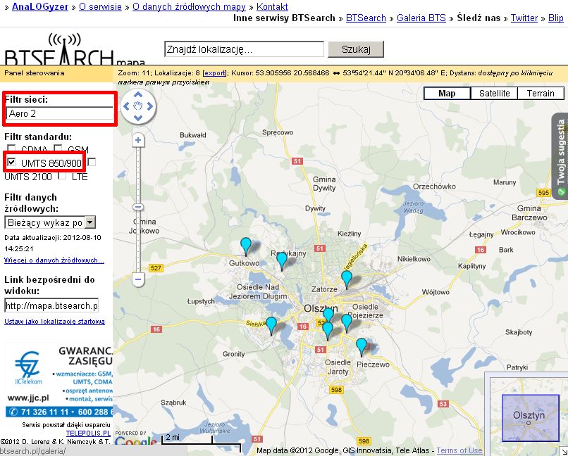Follow on Twitter link
This screenshot has width=568, height=456.
(524, 18)
